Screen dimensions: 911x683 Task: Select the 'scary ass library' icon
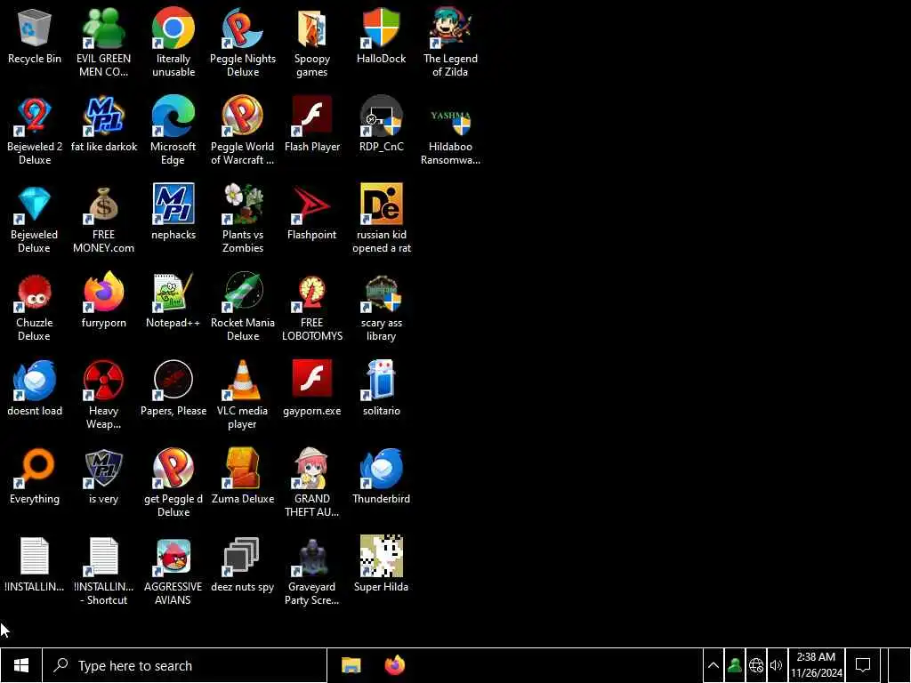(381, 292)
